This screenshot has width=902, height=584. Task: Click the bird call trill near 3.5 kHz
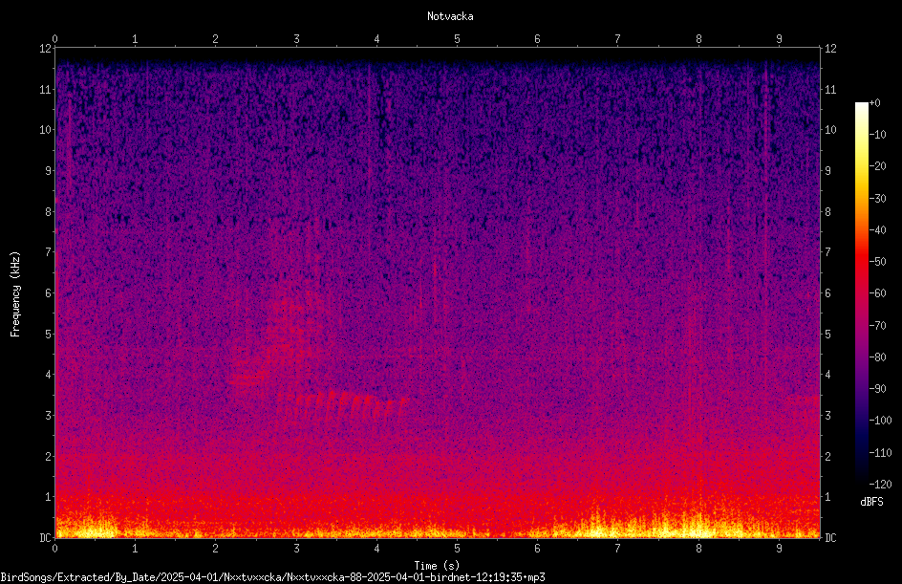point(343,405)
